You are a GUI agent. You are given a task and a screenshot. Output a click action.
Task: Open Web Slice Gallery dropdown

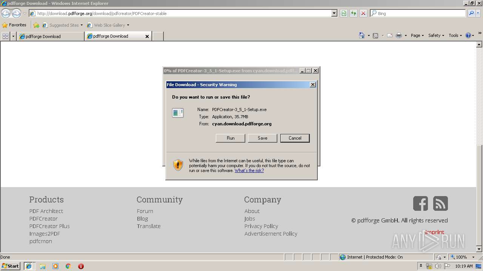tap(108, 25)
